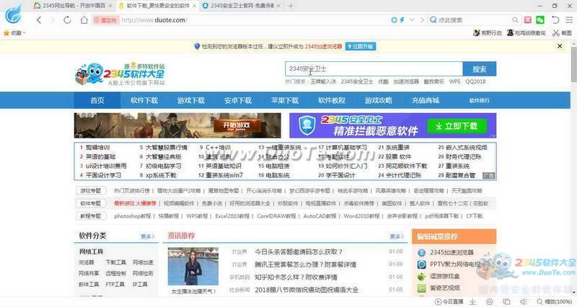The image size is (577, 307).
Task: Click the 软件排行 link in nav bar
Action: pos(479,100)
